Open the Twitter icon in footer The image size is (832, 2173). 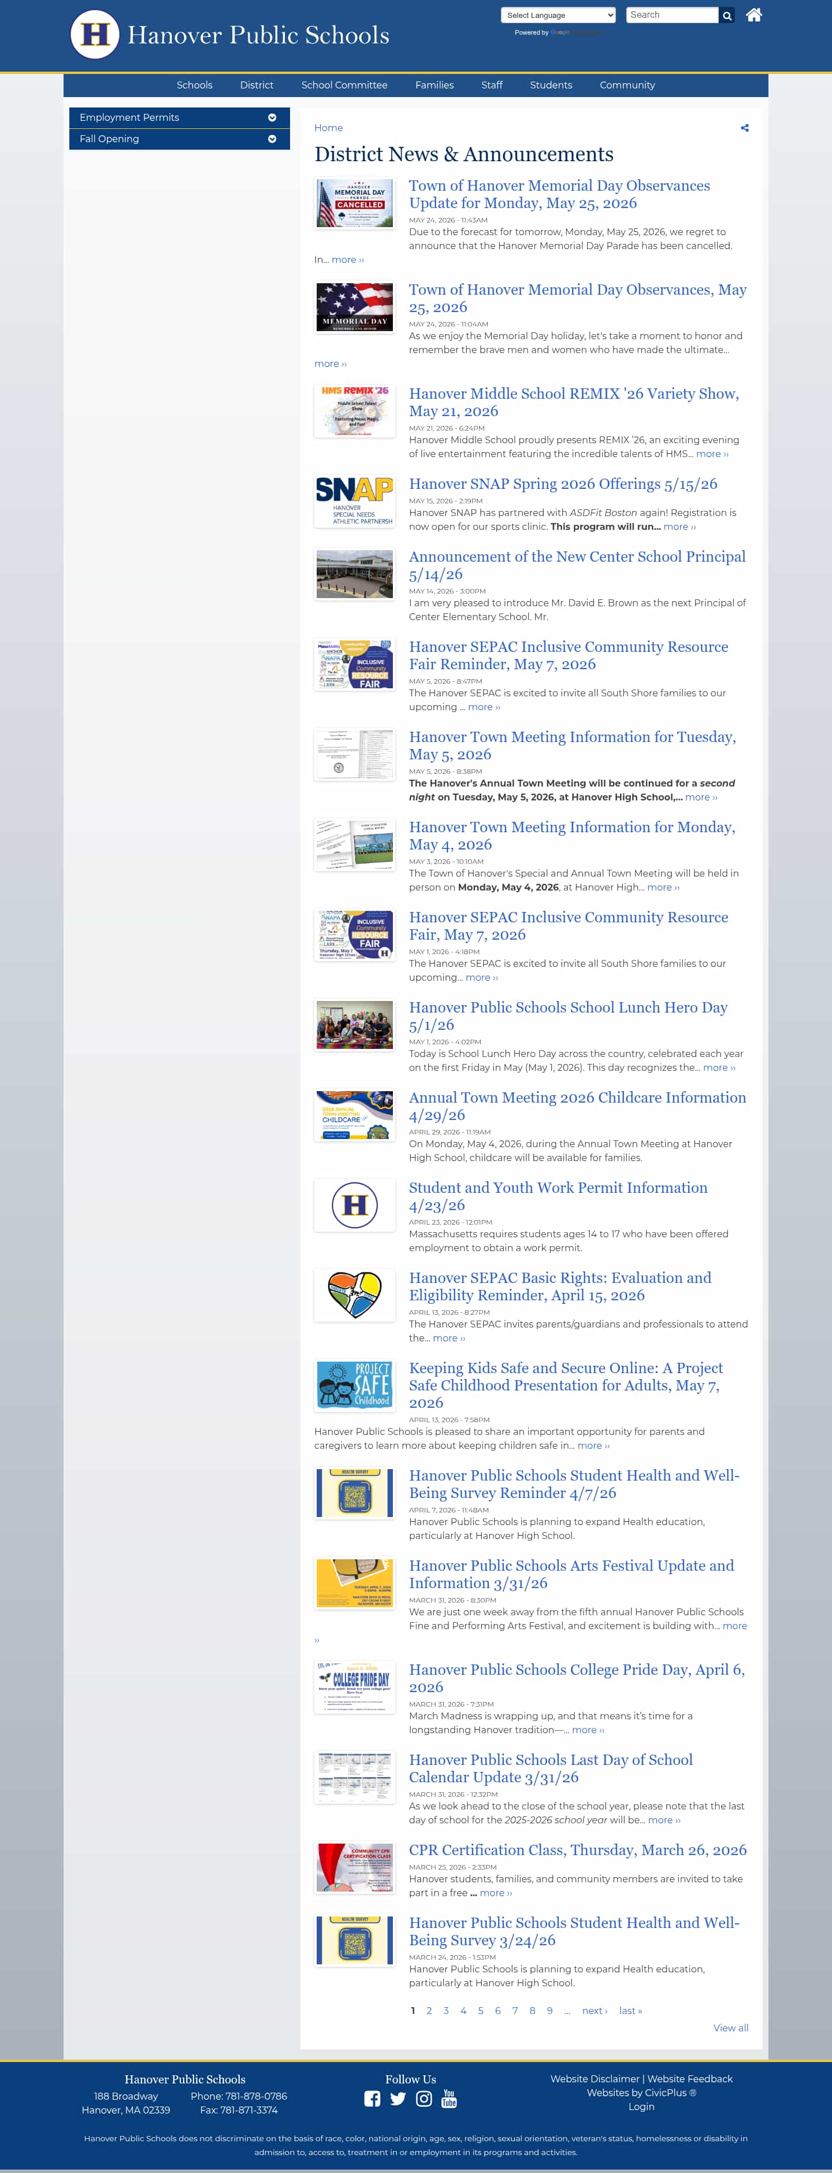(x=398, y=2099)
